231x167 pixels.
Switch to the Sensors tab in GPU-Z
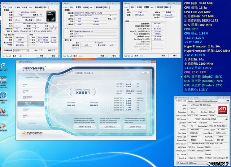click(190, 101)
